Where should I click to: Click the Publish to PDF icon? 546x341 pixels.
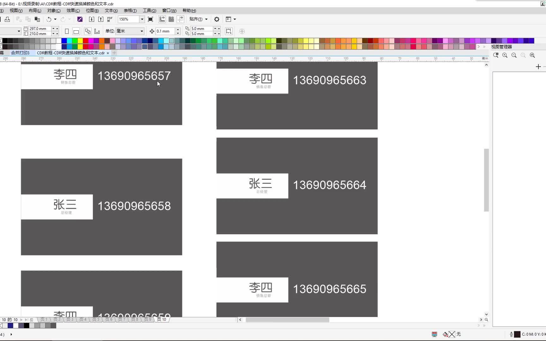pyautogui.click(x=110, y=19)
